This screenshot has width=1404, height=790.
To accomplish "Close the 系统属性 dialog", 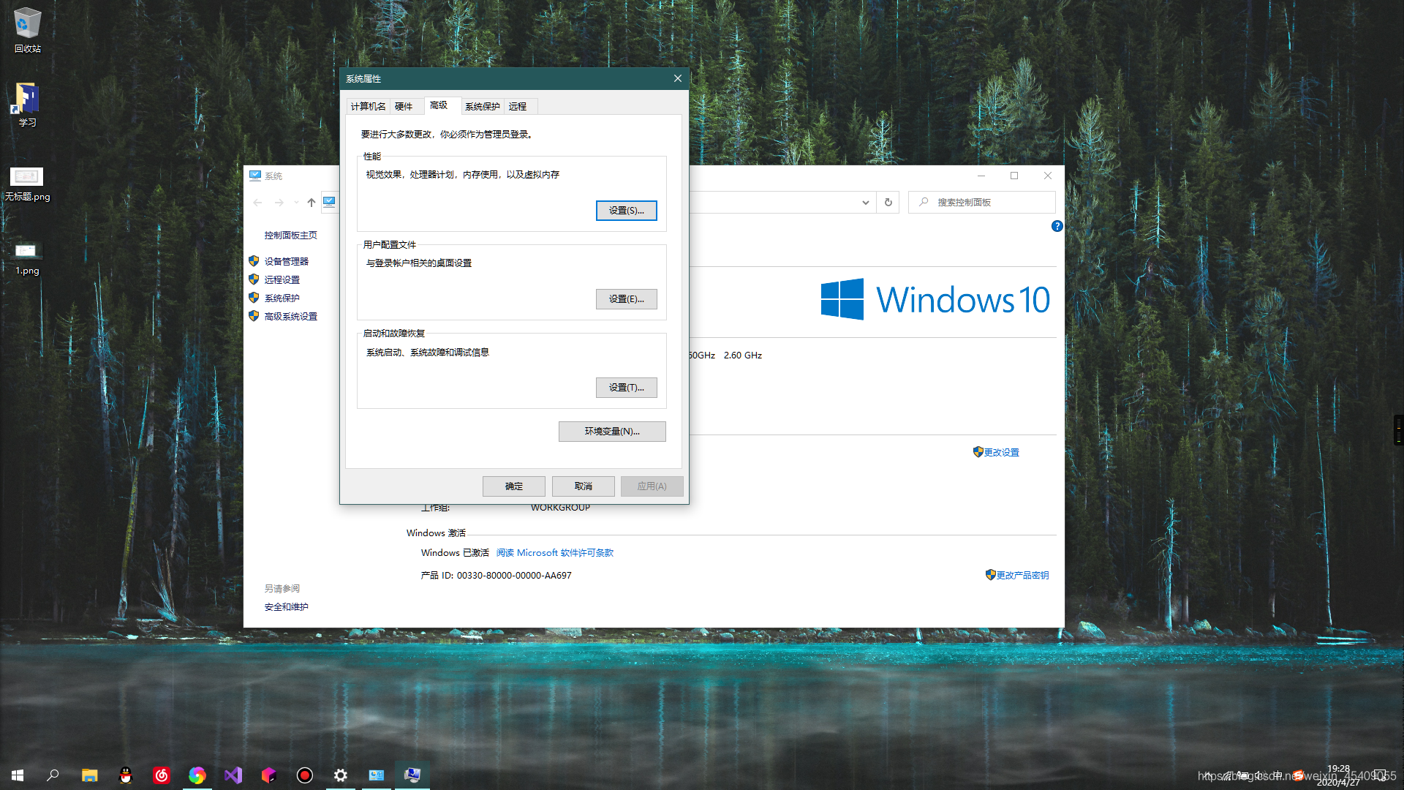I will click(678, 78).
